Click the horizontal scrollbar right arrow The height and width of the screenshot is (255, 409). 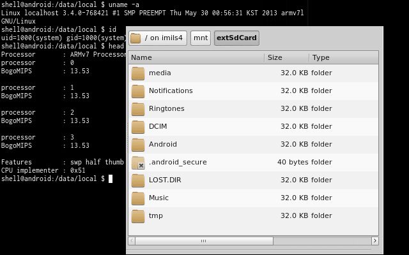[x=375, y=241]
